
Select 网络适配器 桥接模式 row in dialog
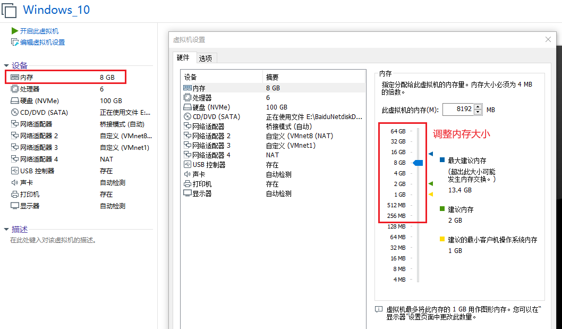tap(273, 126)
